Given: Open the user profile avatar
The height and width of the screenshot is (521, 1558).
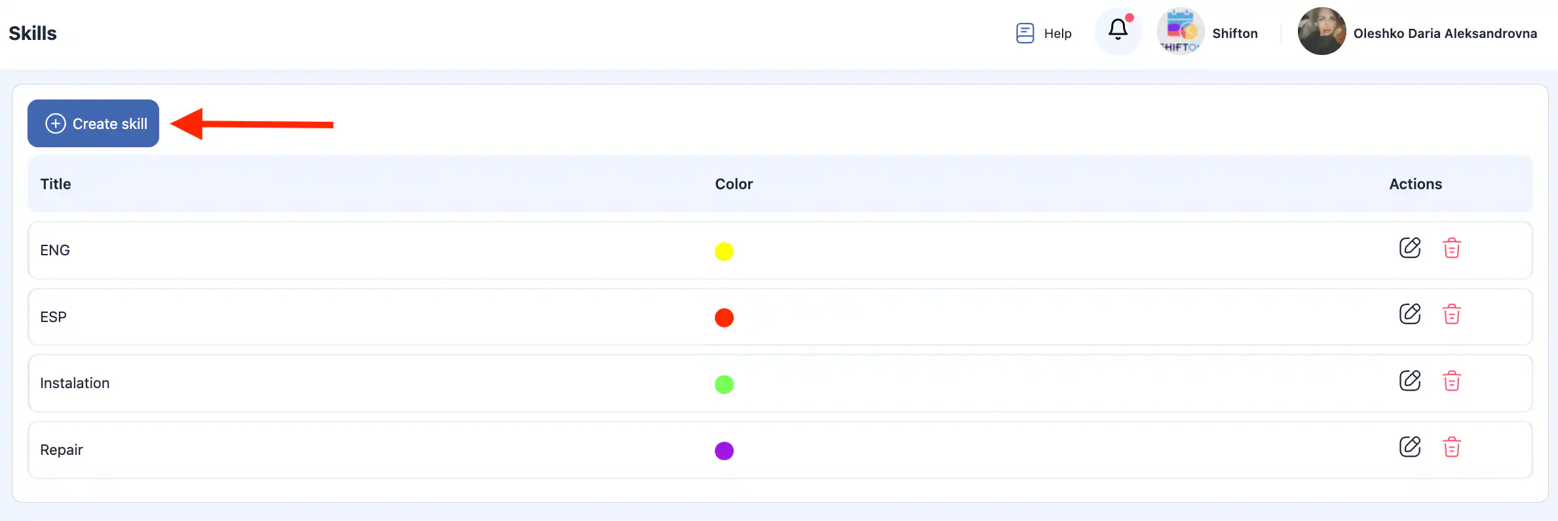Looking at the screenshot, I should (1321, 31).
